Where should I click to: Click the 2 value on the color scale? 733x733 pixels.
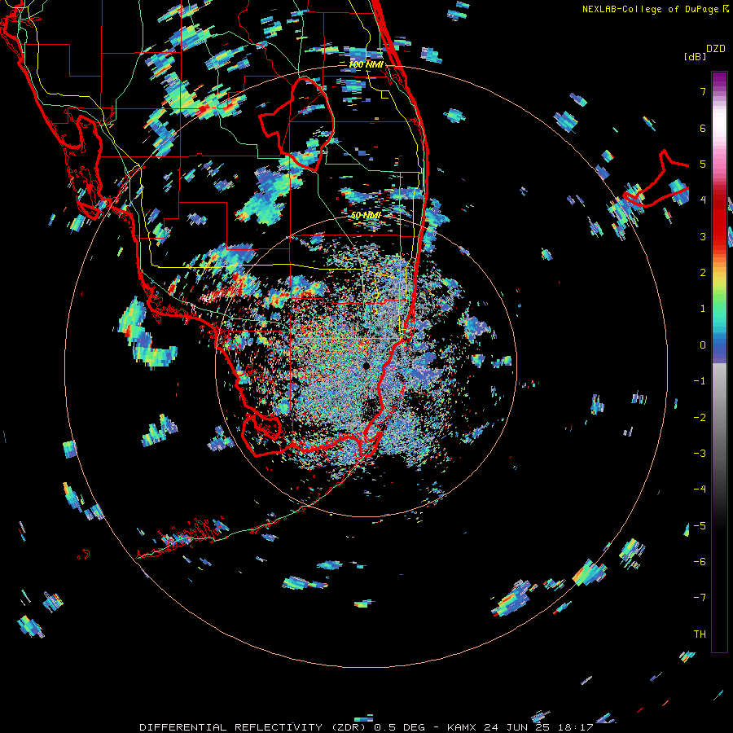coord(703,273)
